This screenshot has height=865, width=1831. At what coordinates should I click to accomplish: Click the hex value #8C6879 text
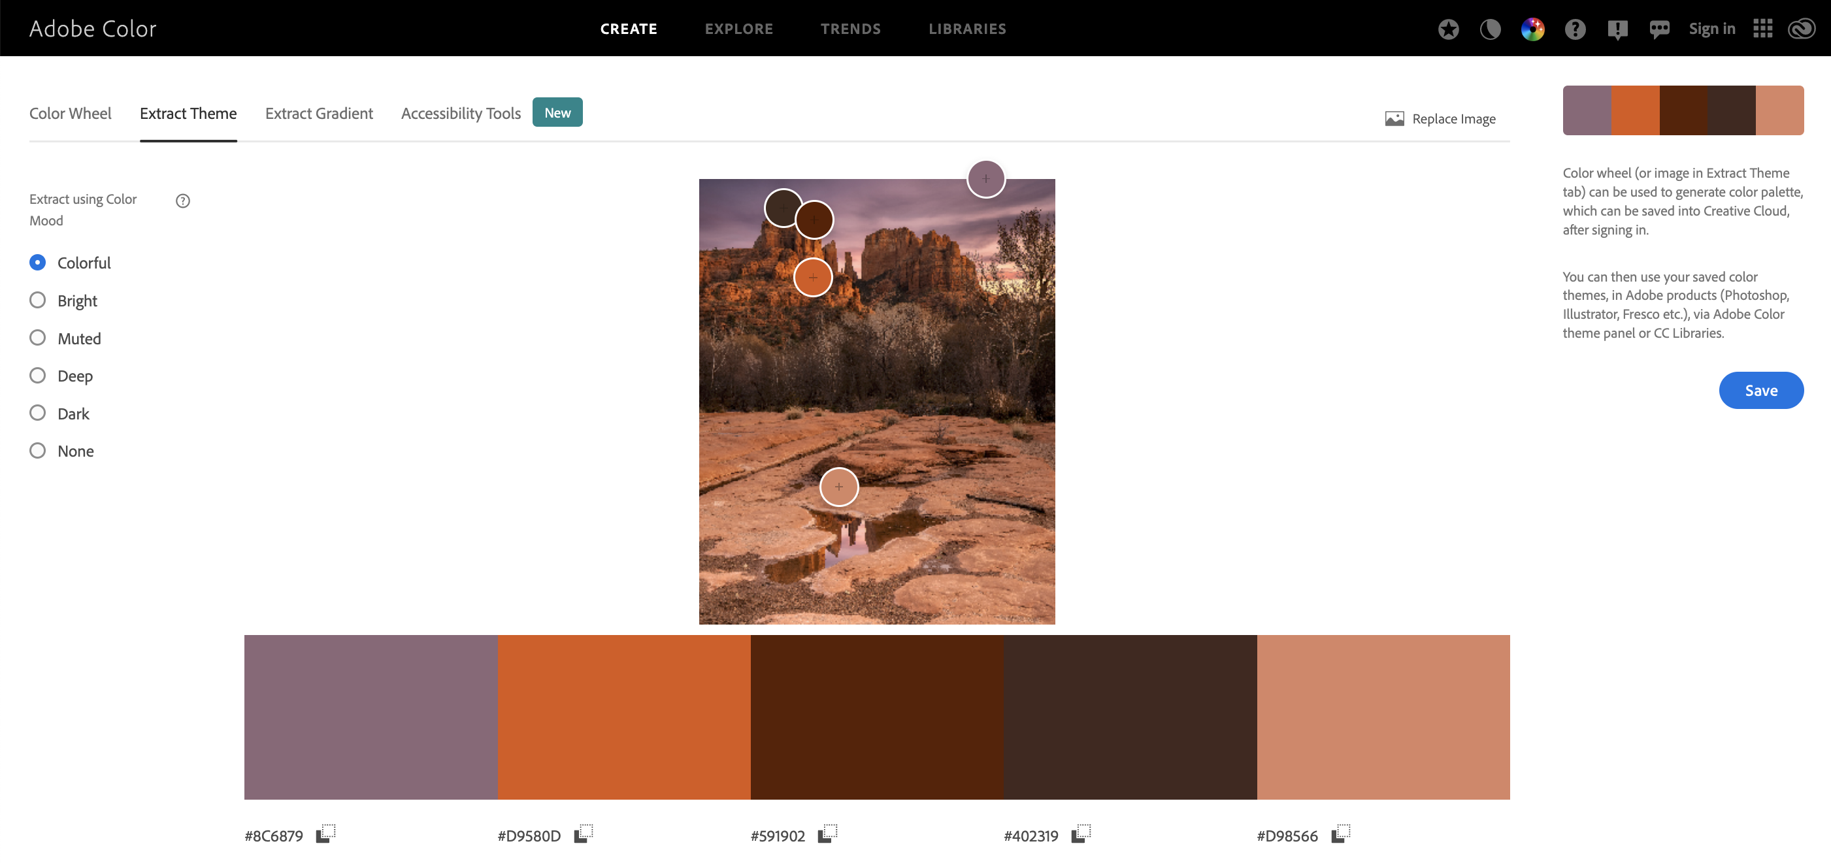pyautogui.click(x=274, y=836)
